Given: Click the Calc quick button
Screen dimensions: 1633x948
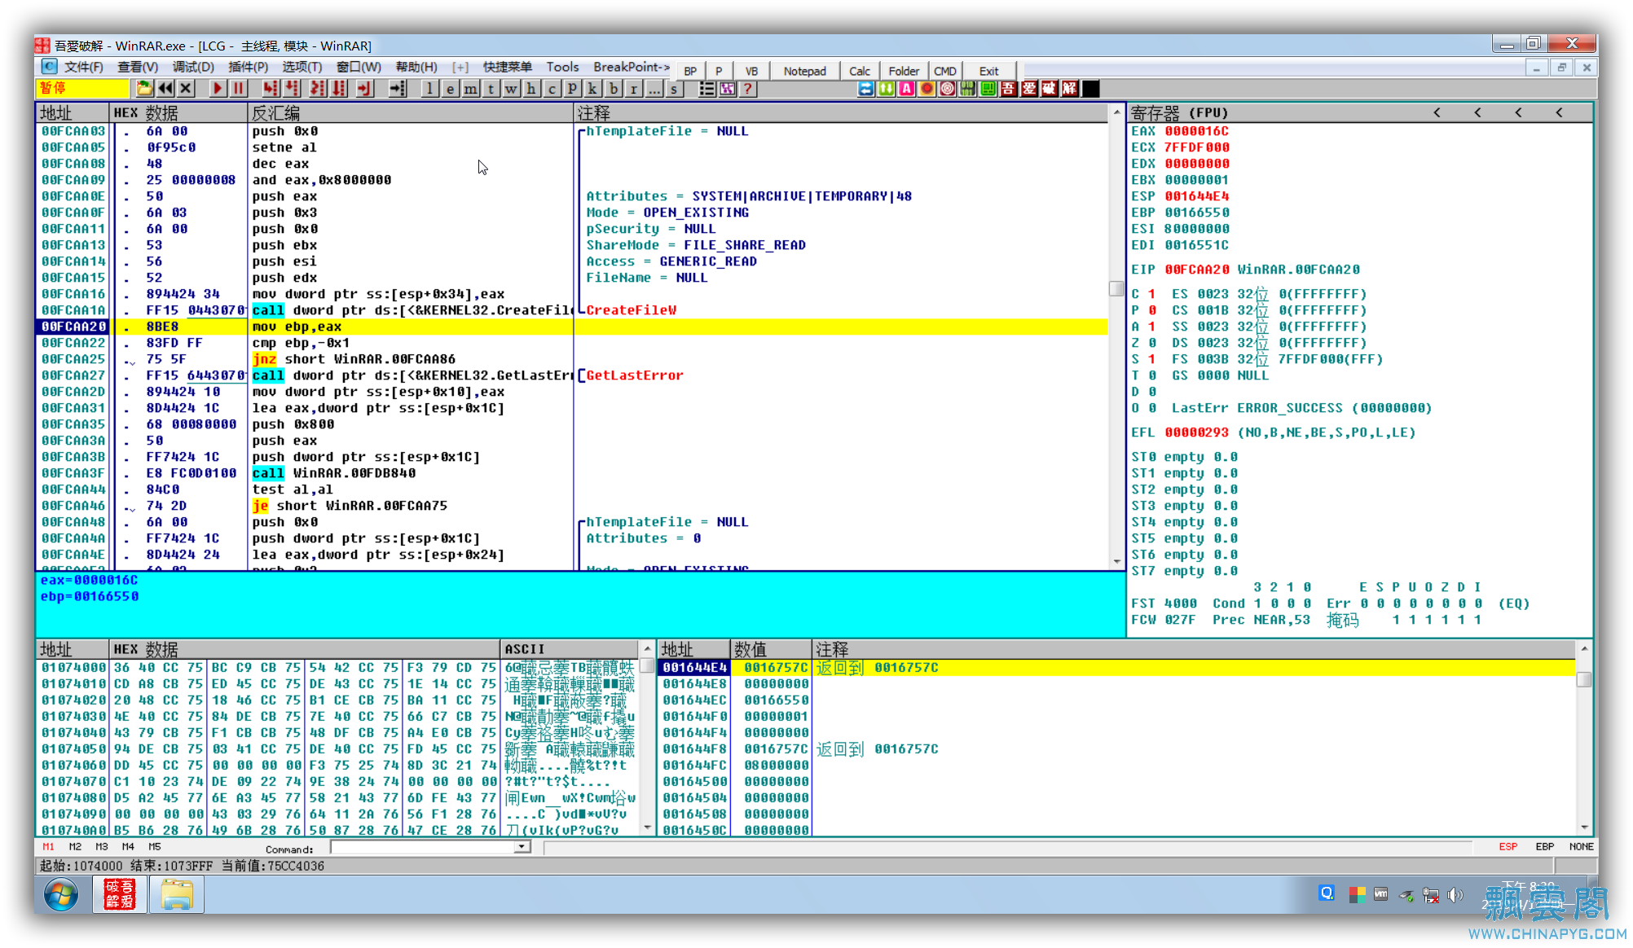Looking at the screenshot, I should click(x=859, y=72).
